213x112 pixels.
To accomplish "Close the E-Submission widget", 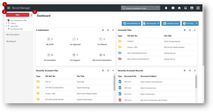I will coord(113,30).
